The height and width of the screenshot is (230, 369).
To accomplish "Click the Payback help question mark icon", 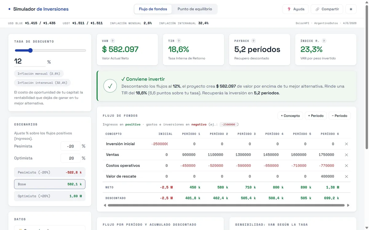I will (253, 41).
